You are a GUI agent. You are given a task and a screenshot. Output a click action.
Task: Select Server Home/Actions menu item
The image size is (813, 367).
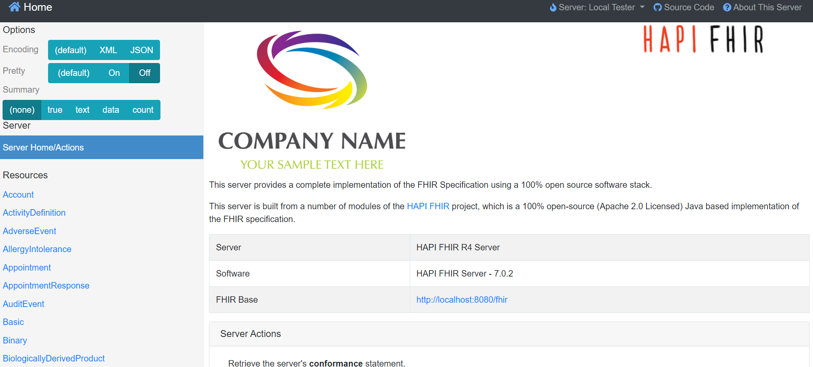point(102,147)
